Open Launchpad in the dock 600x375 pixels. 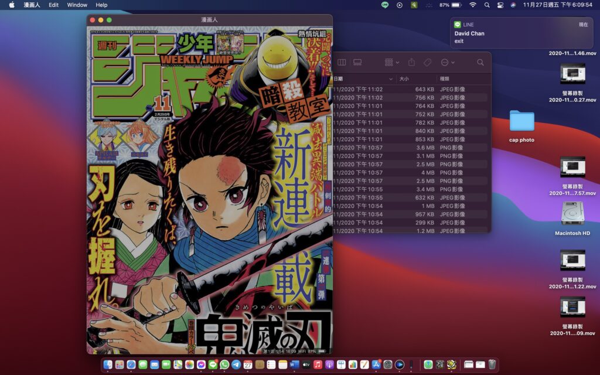pos(120,364)
